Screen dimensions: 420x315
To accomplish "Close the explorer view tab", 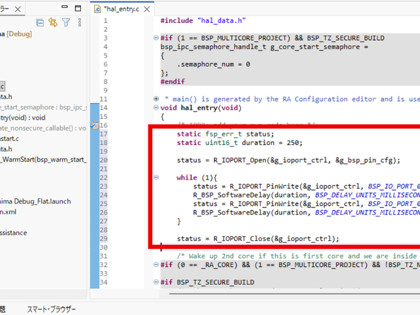I will [x=18, y=9].
